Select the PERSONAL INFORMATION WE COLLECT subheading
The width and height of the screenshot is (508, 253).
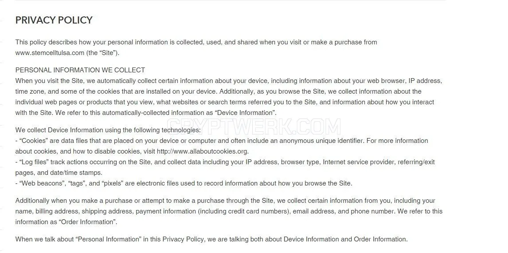point(80,70)
